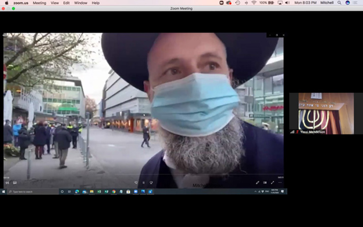Open Siri from the menu bar
Image resolution: width=363 pixels, height=227 pixels.
[x=347, y=3]
